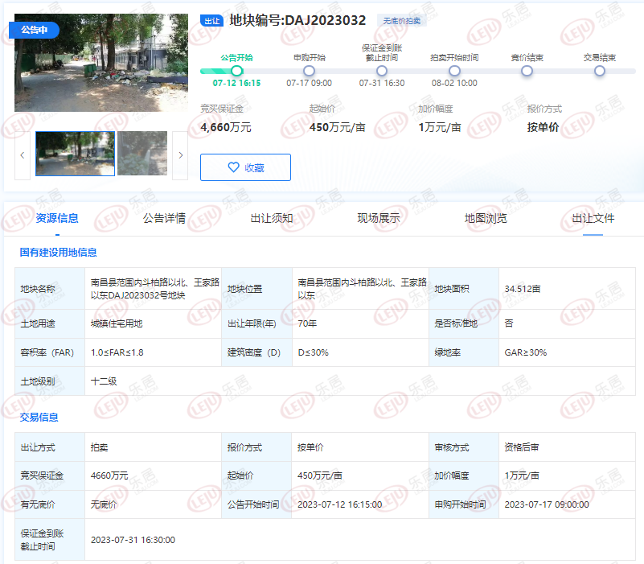Click the 公告开始 timeline node
The image size is (644, 564).
pos(236,71)
